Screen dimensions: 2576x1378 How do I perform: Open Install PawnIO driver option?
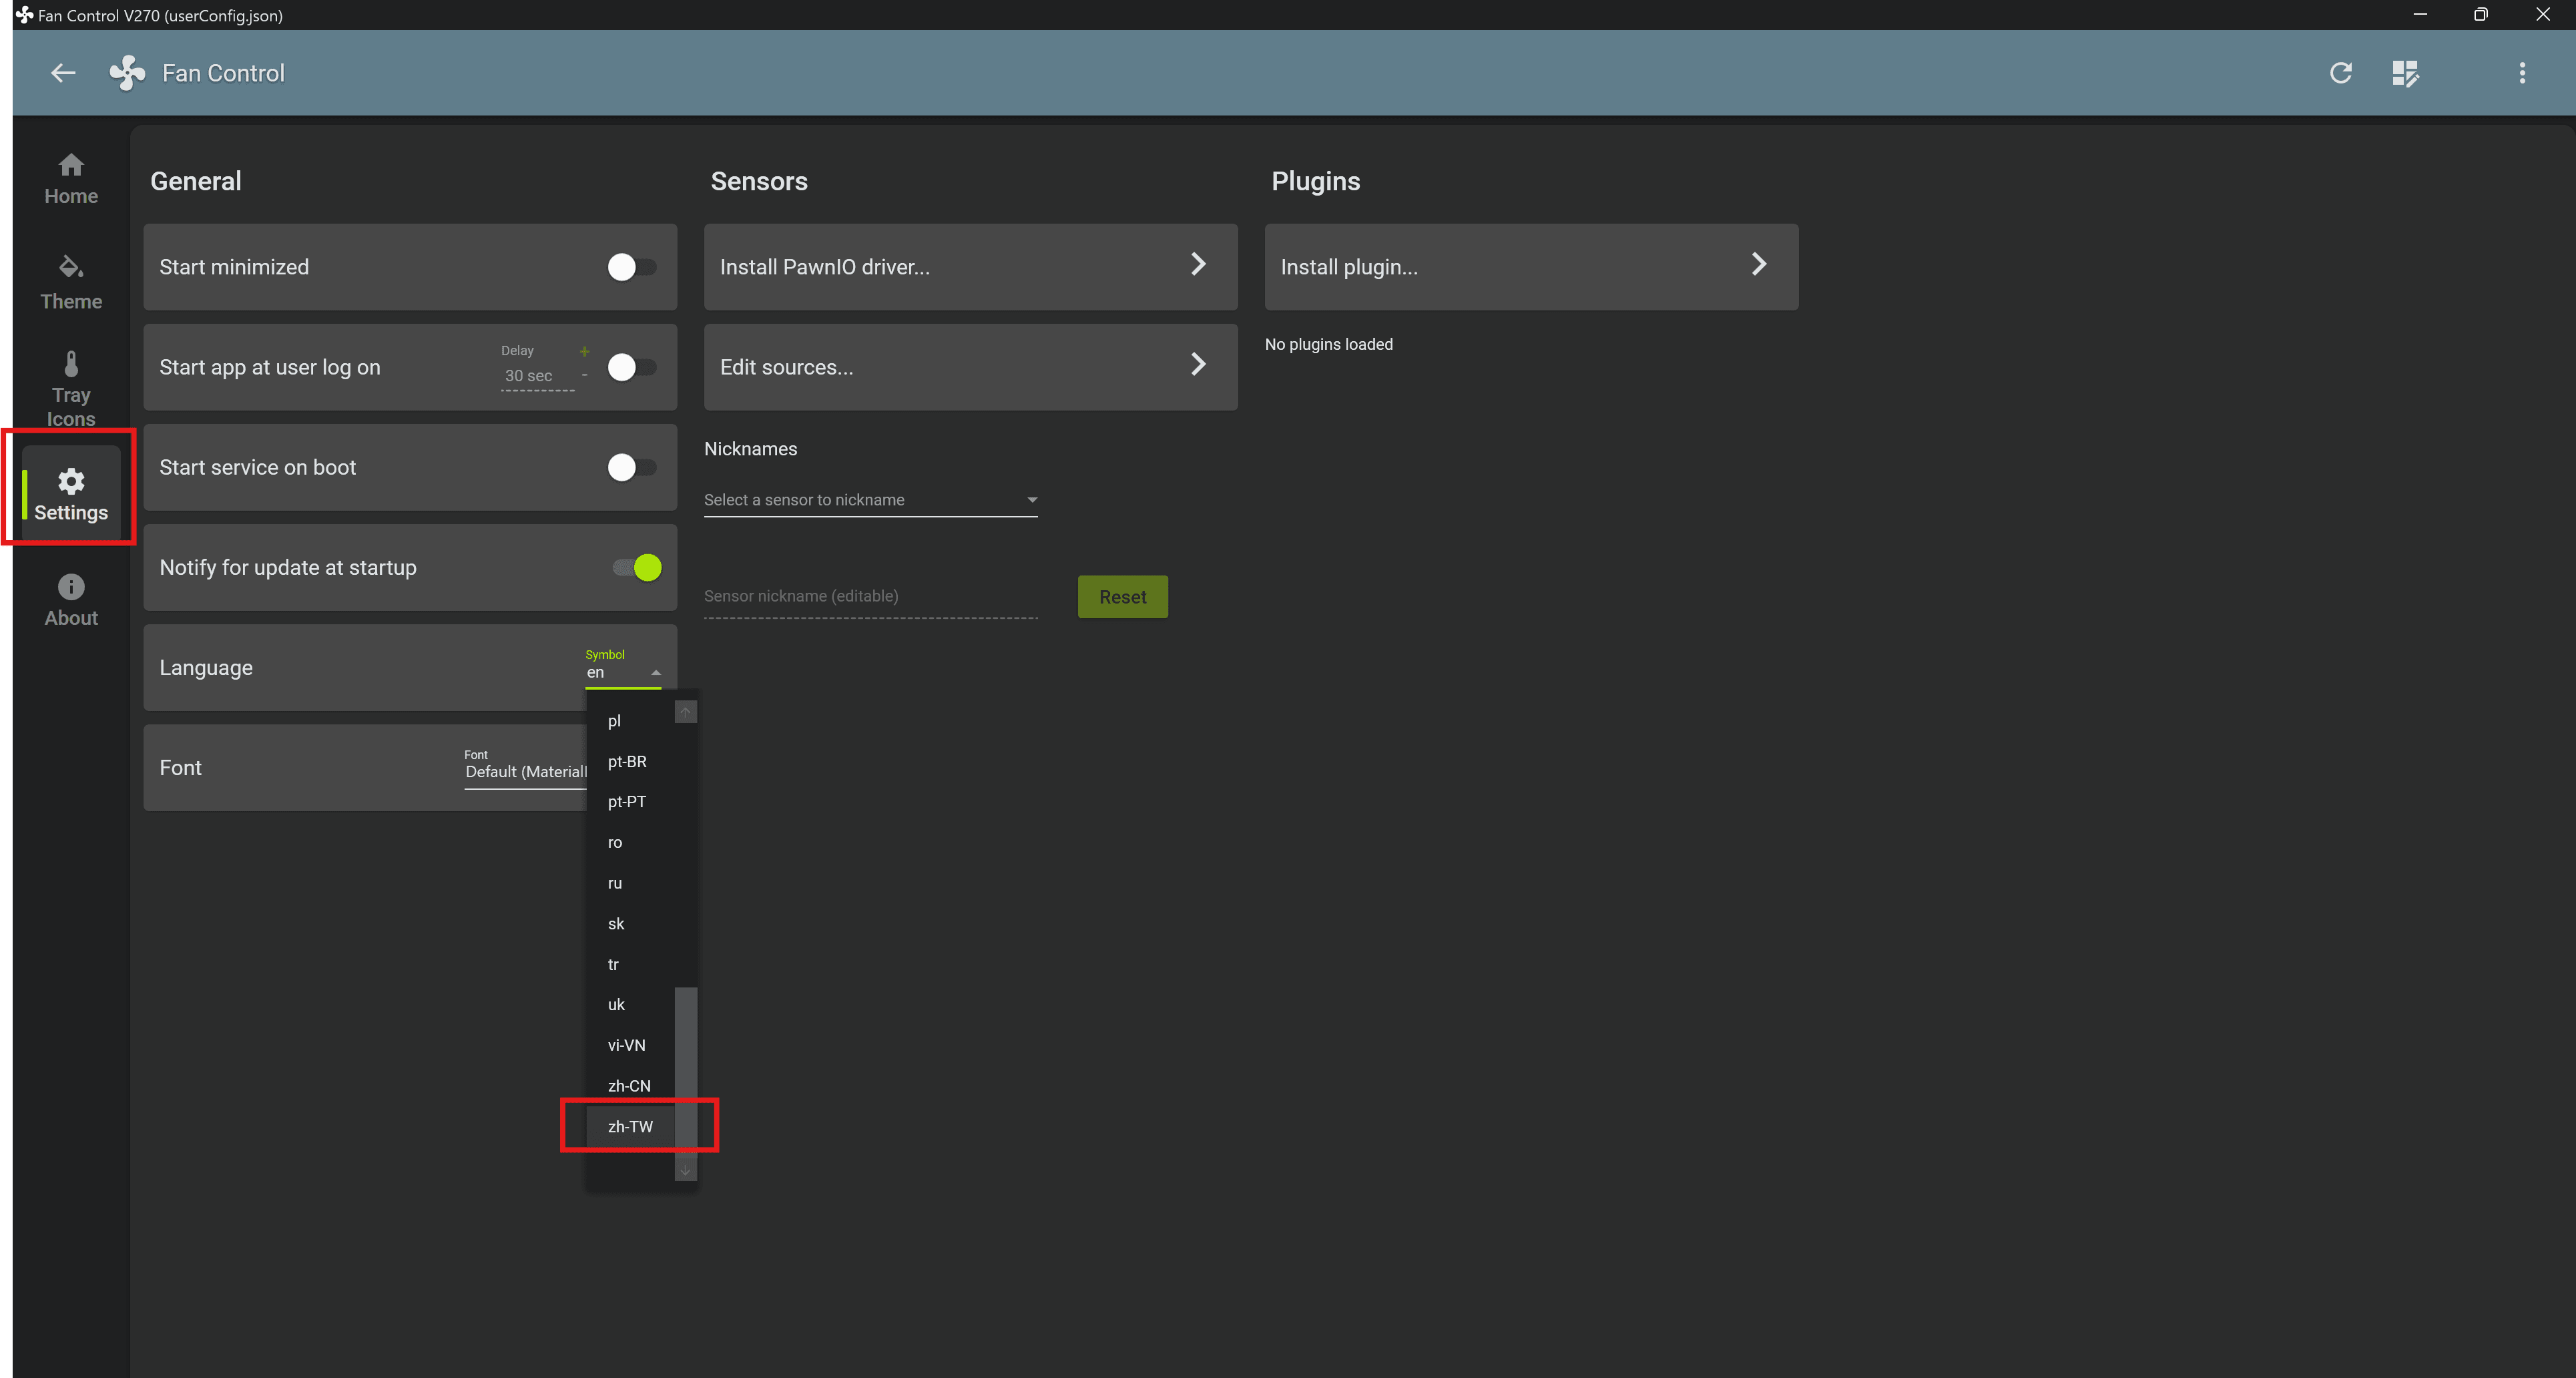coord(970,267)
